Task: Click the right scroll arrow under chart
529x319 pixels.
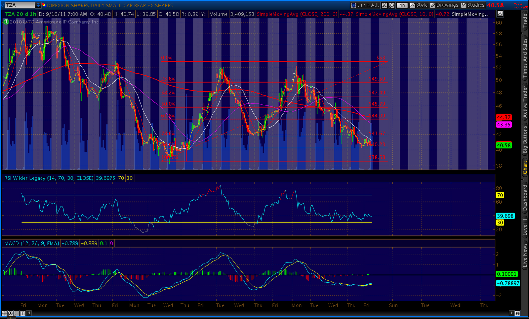Action: [x=512, y=313]
